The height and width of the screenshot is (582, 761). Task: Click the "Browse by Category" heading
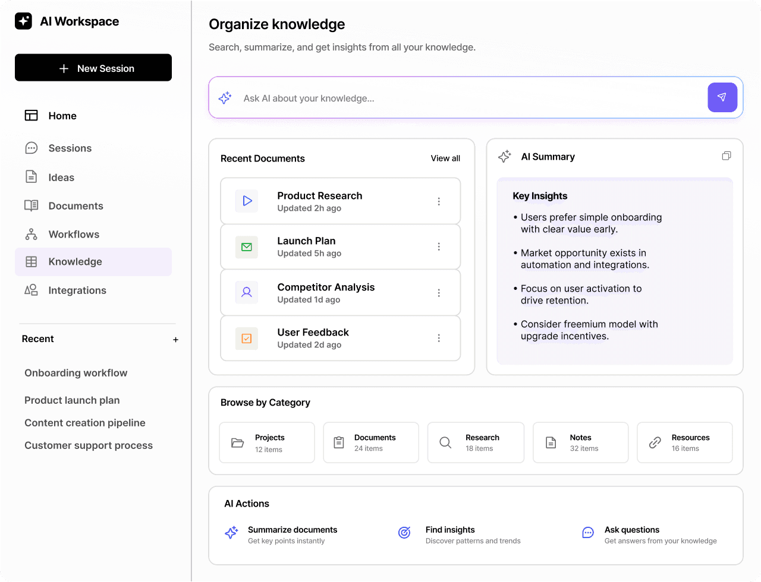coord(265,403)
